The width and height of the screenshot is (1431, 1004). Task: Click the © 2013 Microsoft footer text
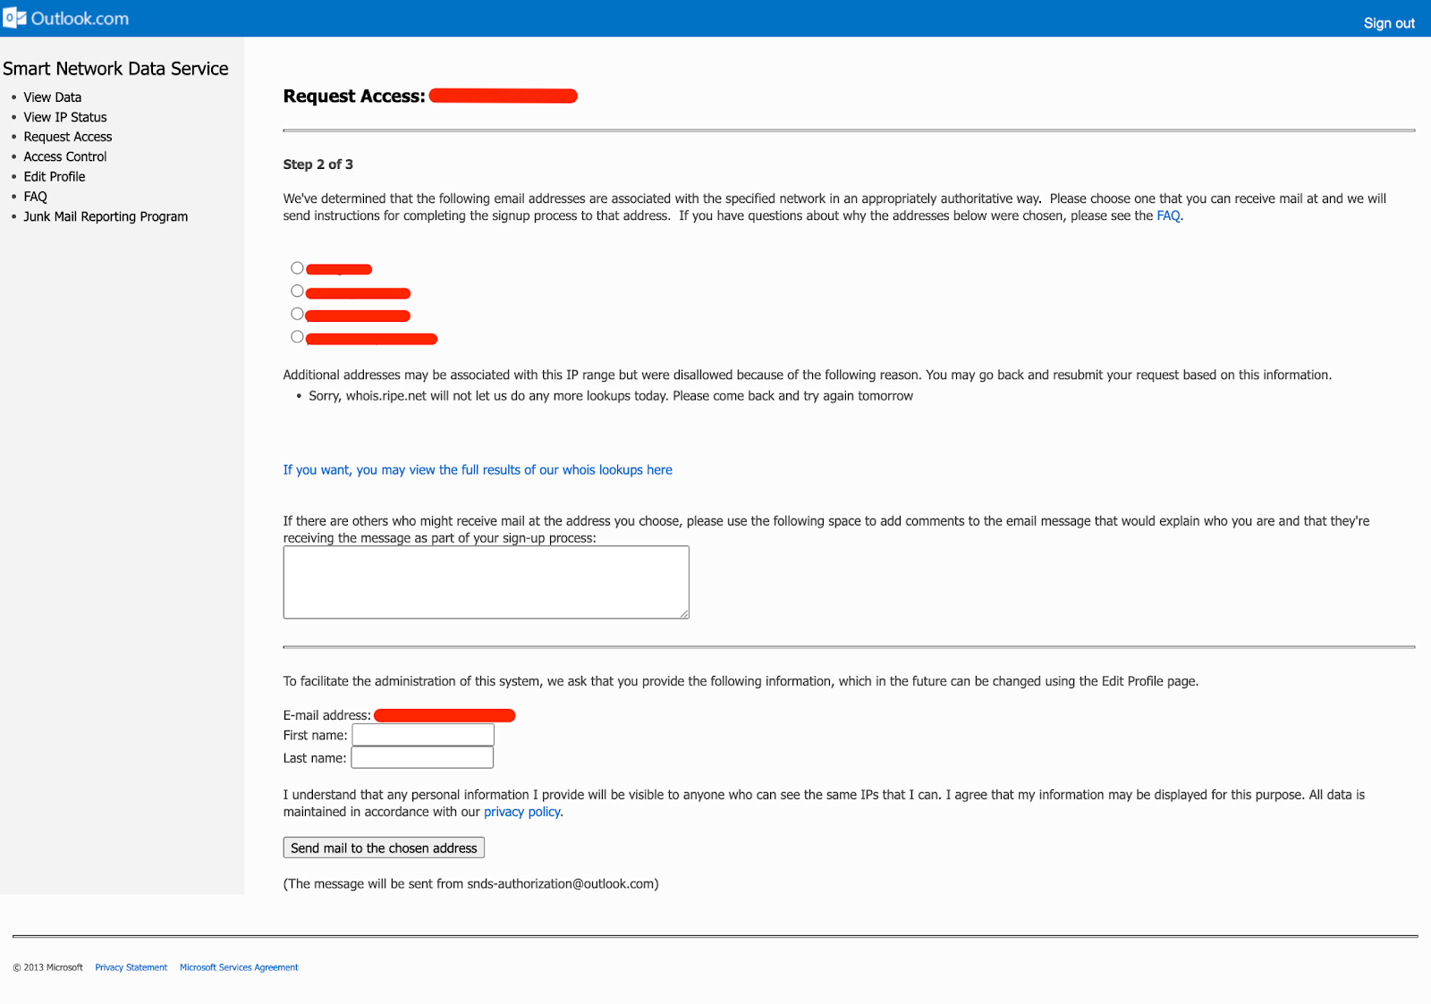tap(47, 967)
